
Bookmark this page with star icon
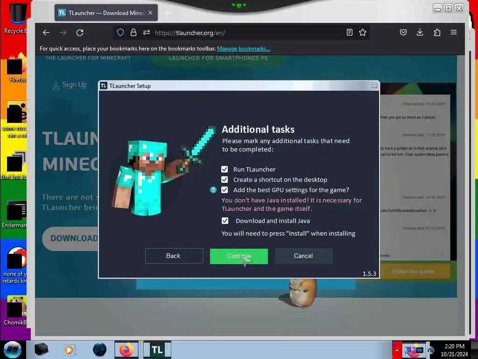pos(362,32)
